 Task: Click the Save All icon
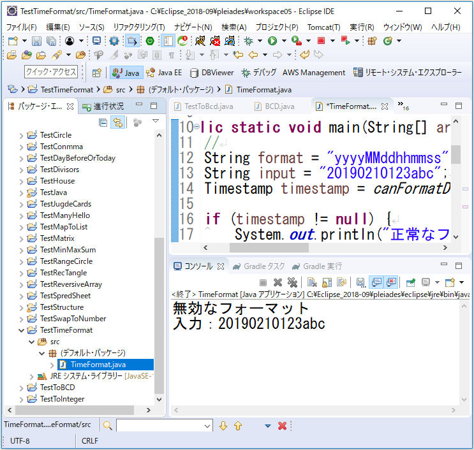(x=51, y=41)
